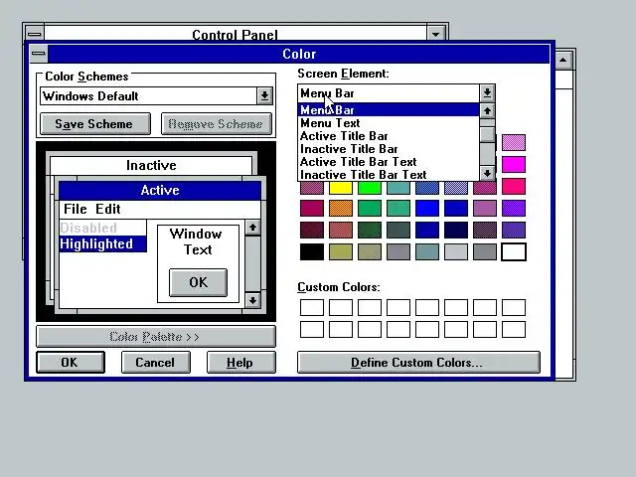Pick the white color swatch
Image resolution: width=636 pixels, height=477 pixels.
[x=514, y=251]
